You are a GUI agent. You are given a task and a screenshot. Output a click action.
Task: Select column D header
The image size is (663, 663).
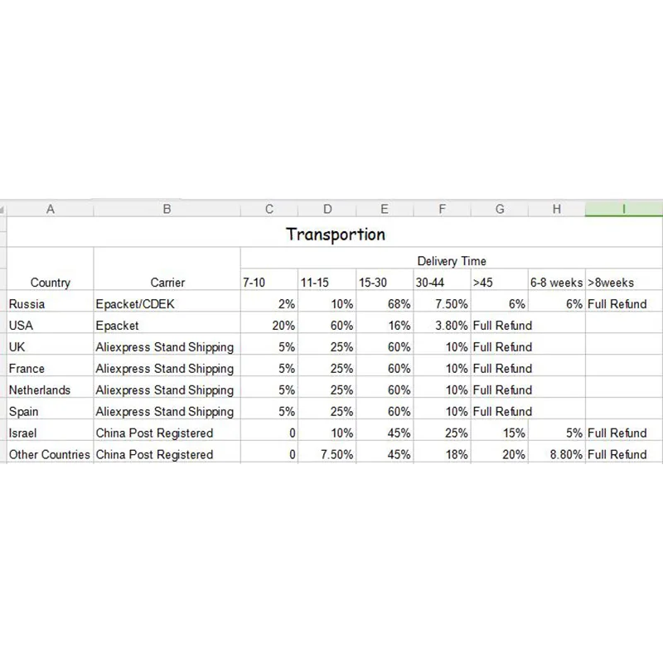(x=327, y=209)
